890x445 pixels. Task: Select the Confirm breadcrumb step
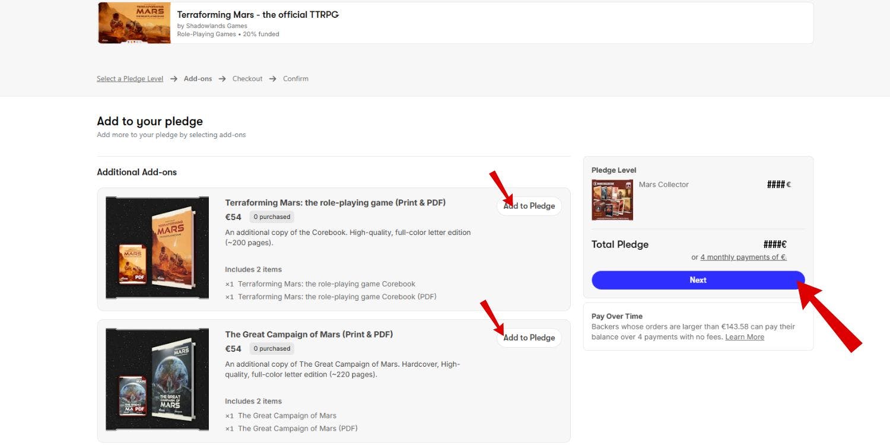[x=295, y=79]
